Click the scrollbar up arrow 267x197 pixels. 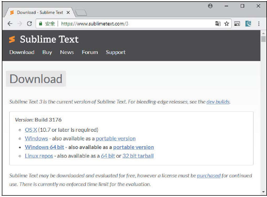263,34
